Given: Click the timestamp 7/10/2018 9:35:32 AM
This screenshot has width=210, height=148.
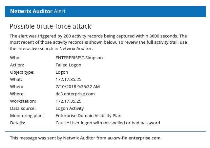Looking at the screenshot, I should pyautogui.click(x=78, y=86).
